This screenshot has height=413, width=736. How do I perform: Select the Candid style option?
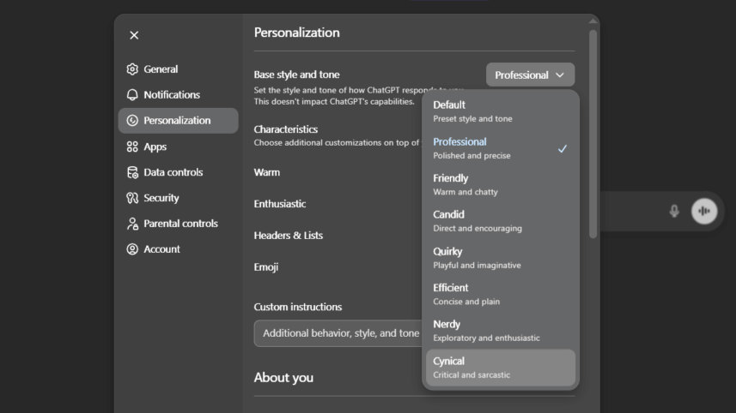click(501, 221)
